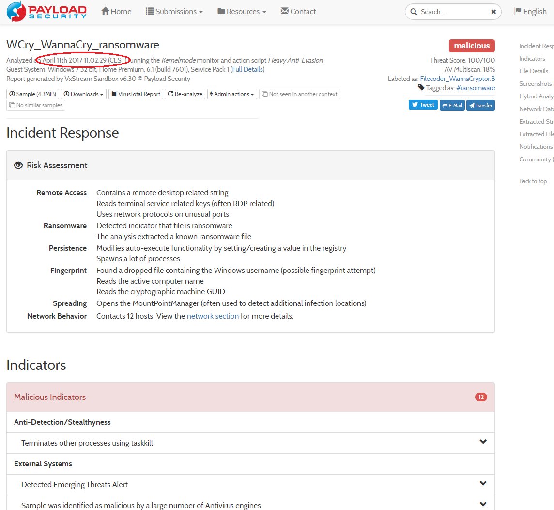Go to the Home page

pos(116,11)
